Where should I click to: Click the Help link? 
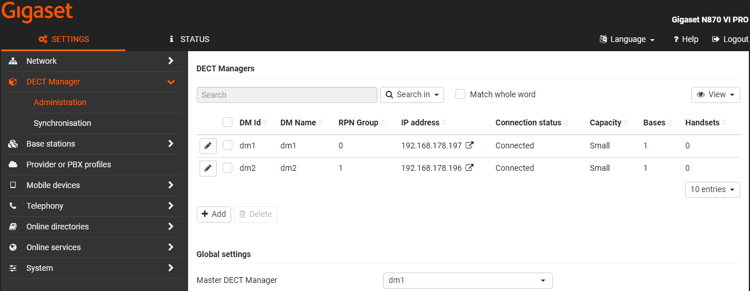coord(686,40)
